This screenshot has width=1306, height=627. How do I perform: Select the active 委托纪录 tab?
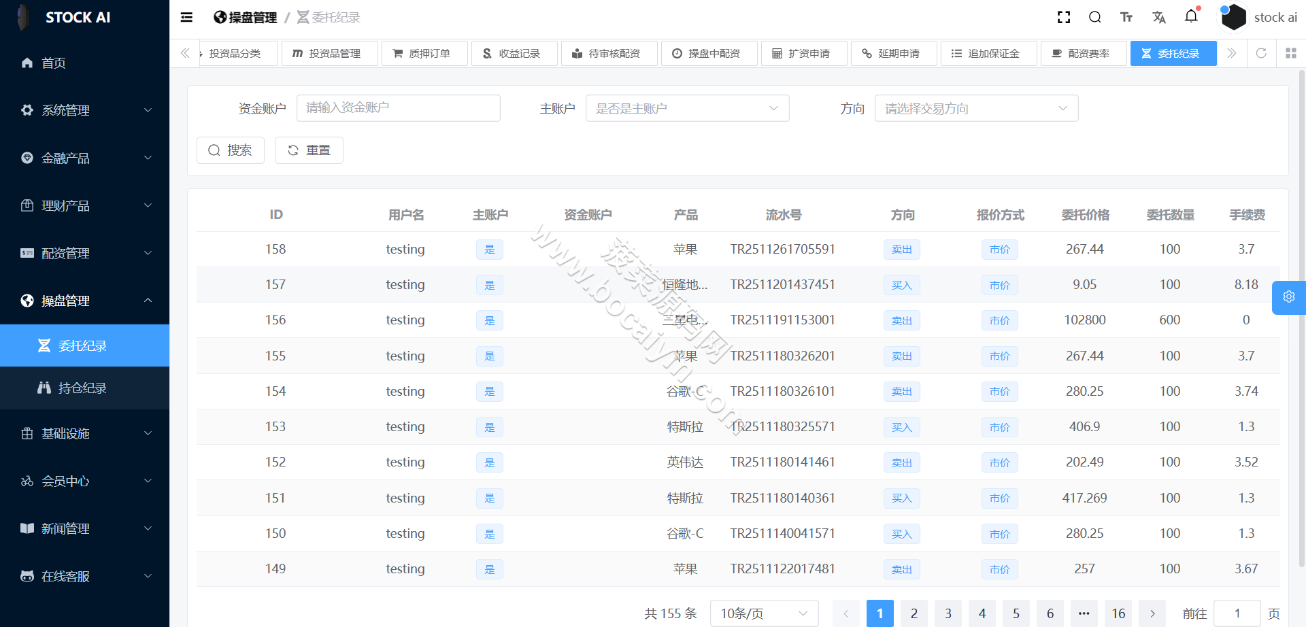coord(1173,53)
